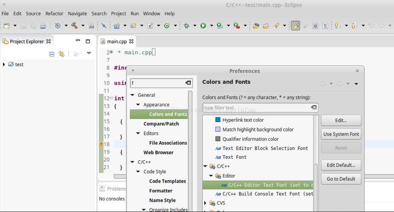Select C/C++ Build Console Text Font
This screenshot has height=212, width=394.
point(264,194)
